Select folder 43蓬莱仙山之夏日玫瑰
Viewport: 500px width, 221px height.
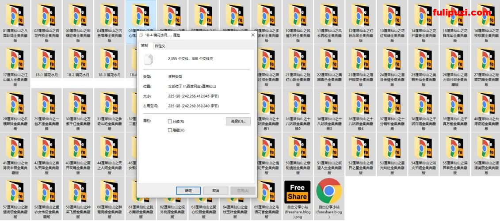[x=78, y=154]
